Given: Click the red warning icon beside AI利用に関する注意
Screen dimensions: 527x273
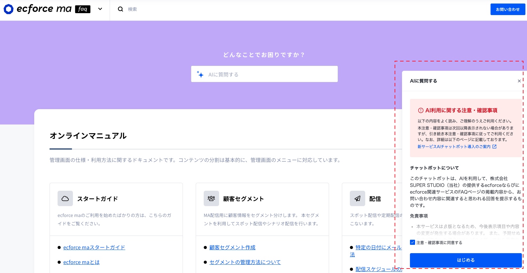Looking at the screenshot, I should click(x=421, y=110).
